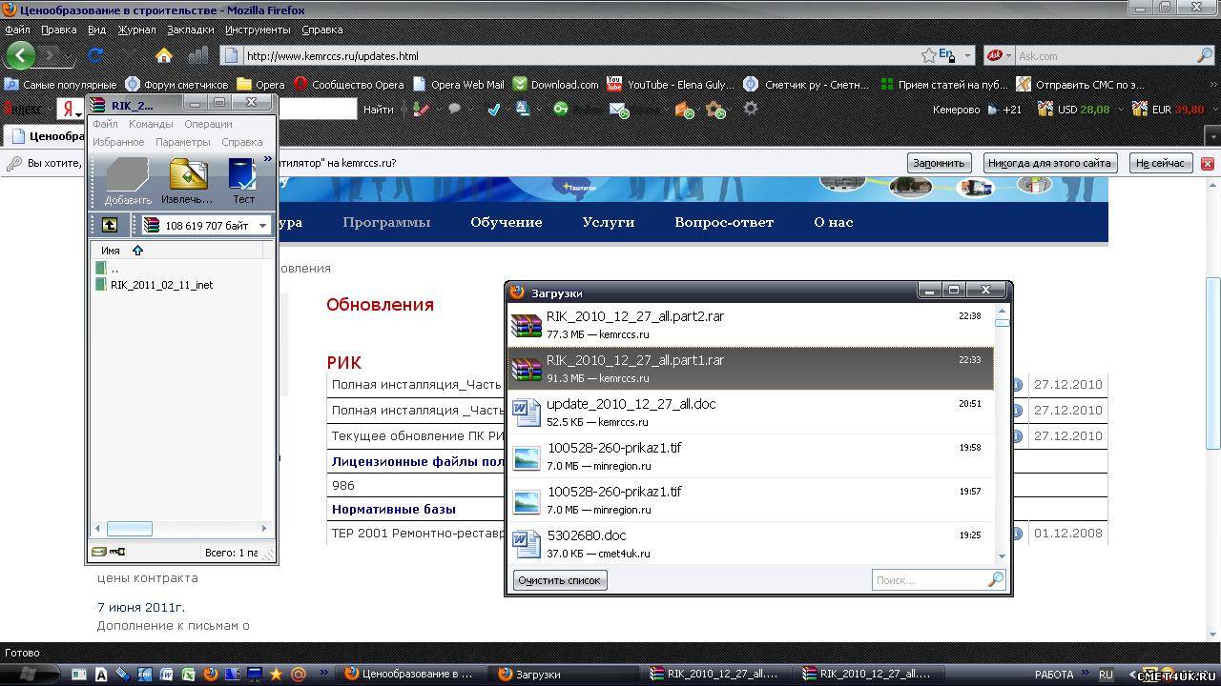
Task: Click Найти button in Yandex bar
Action: pyautogui.click(x=378, y=110)
